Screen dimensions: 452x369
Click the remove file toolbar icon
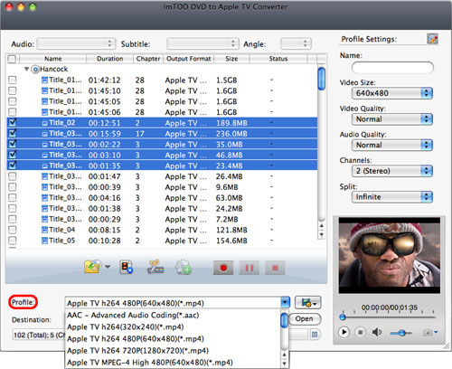(x=127, y=267)
